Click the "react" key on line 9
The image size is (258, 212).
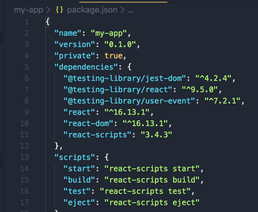[79, 112]
